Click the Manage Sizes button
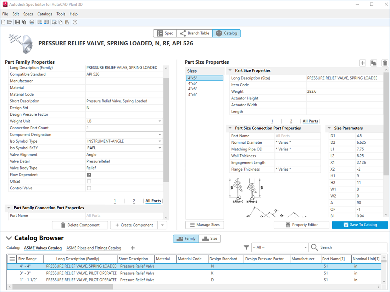Image resolution: width=390 pixels, height=292 pixels. point(205,225)
